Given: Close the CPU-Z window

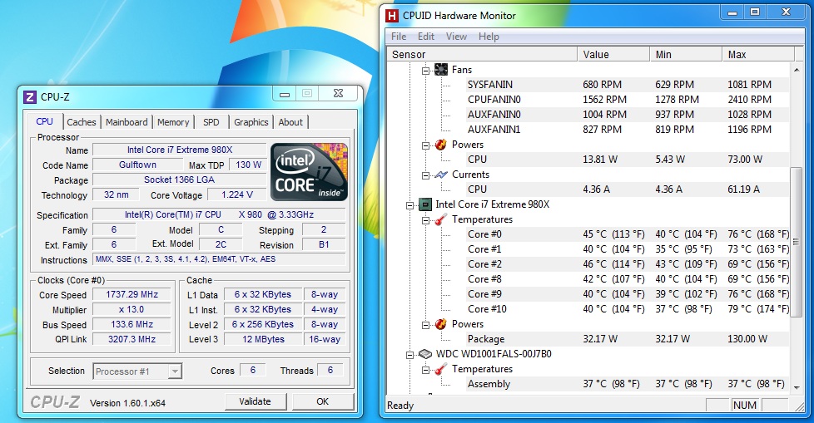Looking at the screenshot, I should [x=338, y=94].
